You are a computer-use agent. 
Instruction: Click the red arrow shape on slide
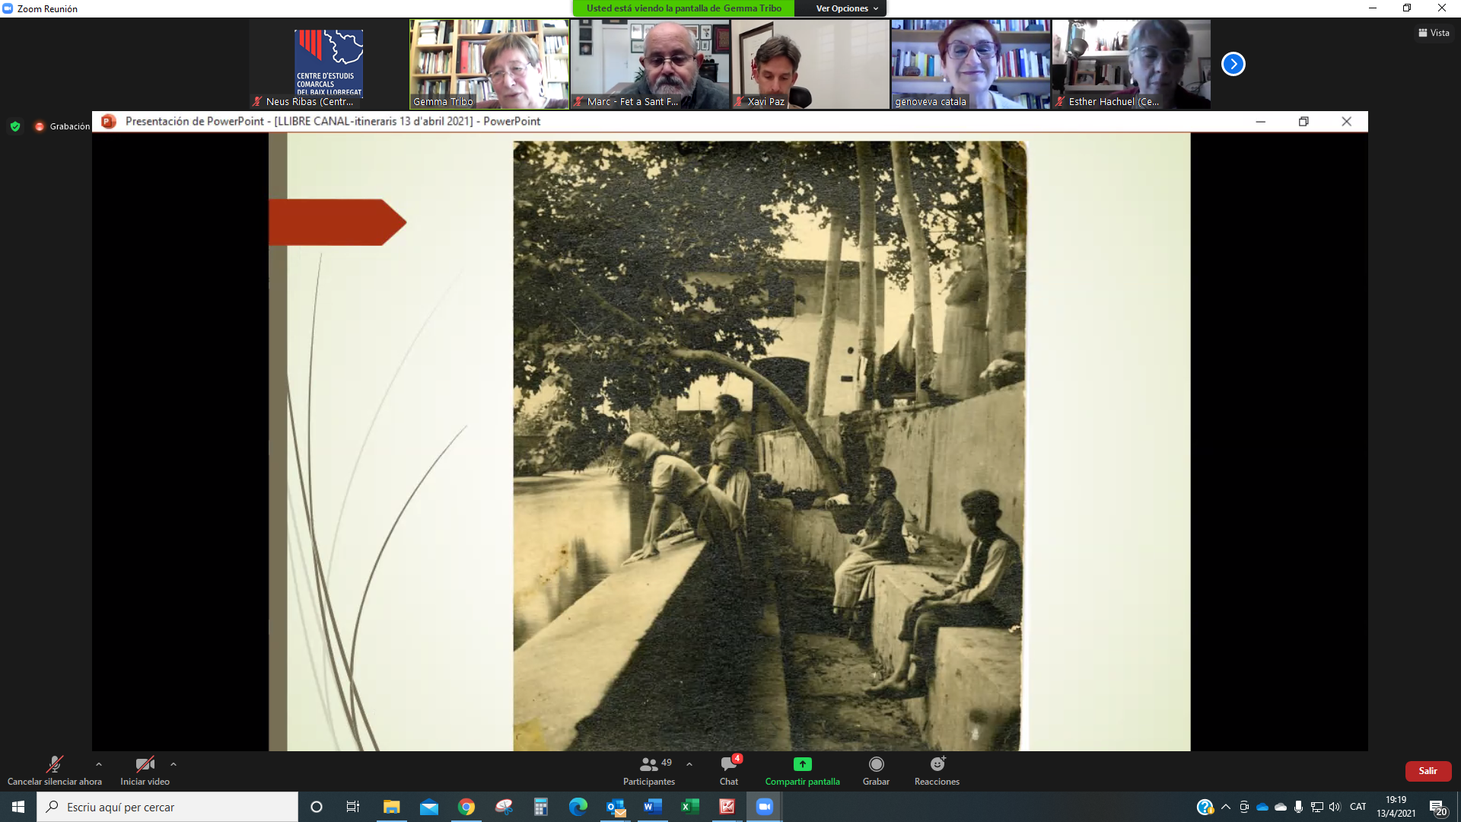[336, 222]
